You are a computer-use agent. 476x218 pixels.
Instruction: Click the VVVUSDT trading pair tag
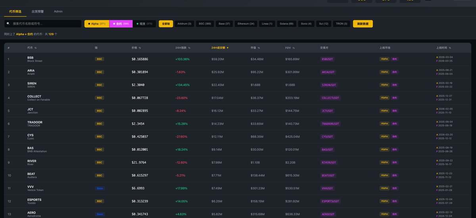327,188
